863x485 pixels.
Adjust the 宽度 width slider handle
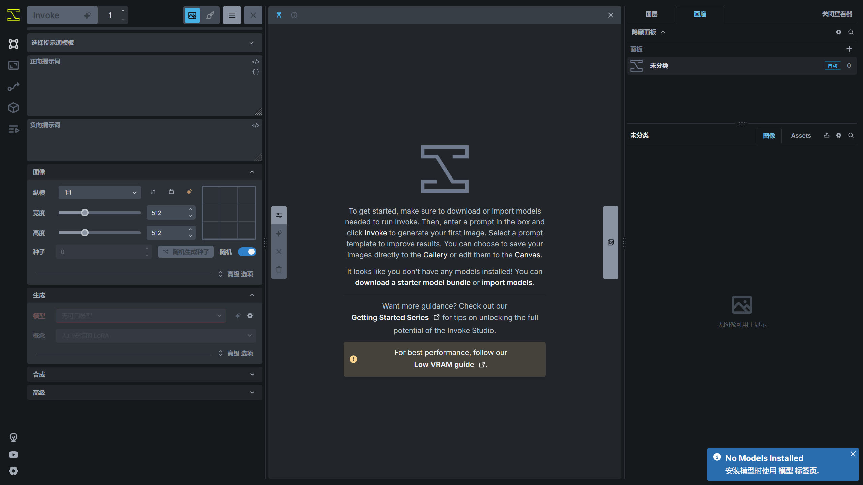85,213
